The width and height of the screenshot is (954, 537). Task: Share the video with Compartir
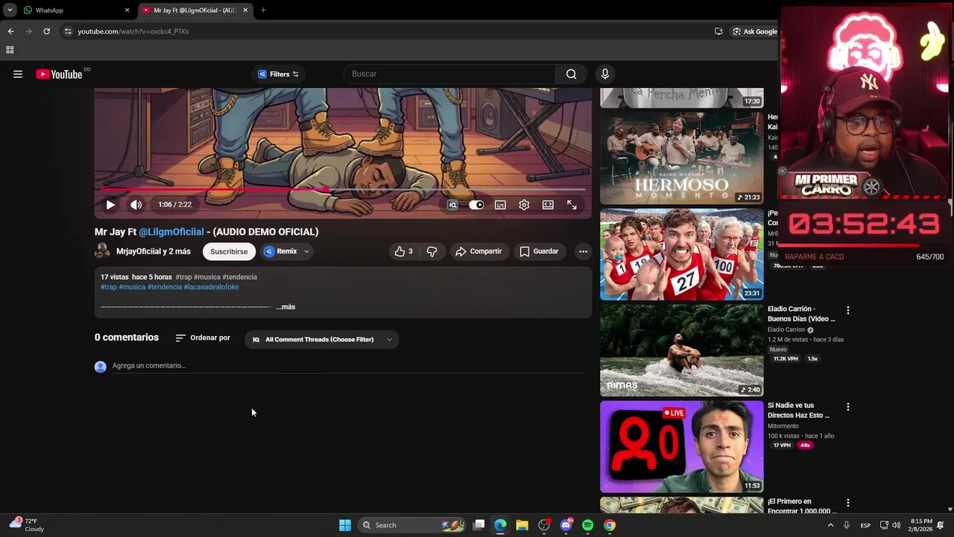click(478, 251)
